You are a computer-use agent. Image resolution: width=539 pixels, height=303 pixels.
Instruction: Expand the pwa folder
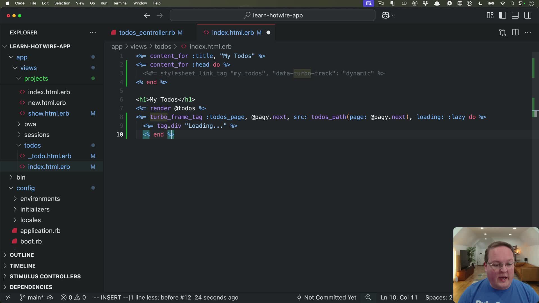coord(30,124)
